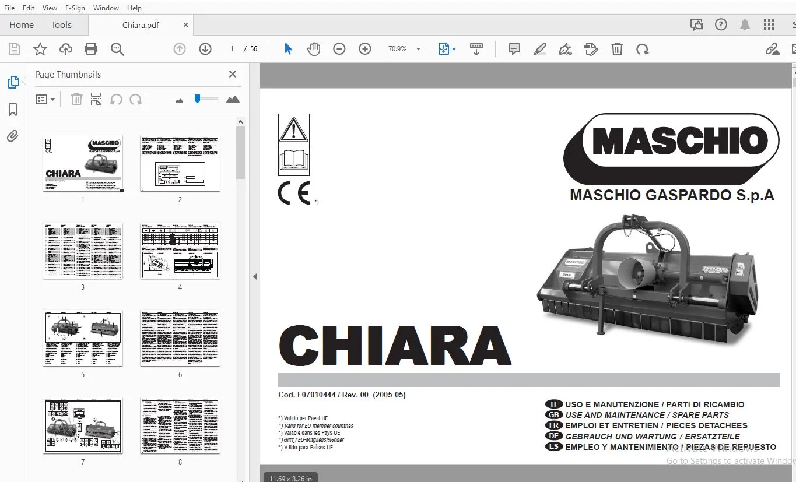Viewport: 796px width, 482px height.
Task: Open the Help menu
Action: click(x=135, y=8)
